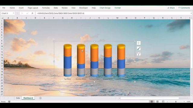
Task: Select column M header
Action: 117,18
